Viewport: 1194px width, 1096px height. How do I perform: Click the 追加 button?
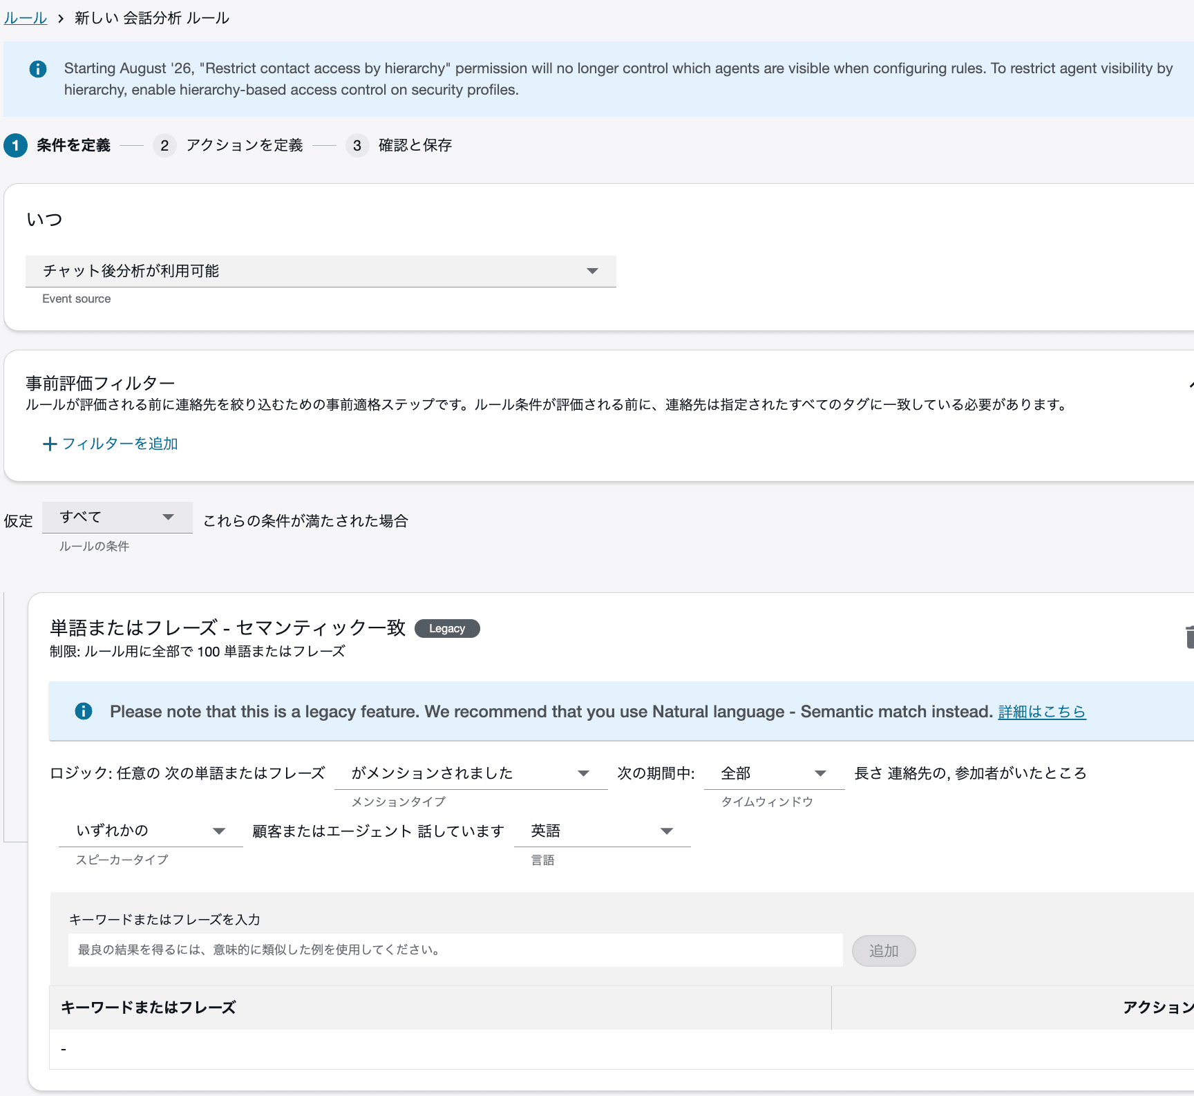(x=884, y=951)
